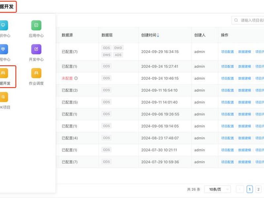Click the 已配置(5) data source cell
264x198 pixels.
coord(70,102)
